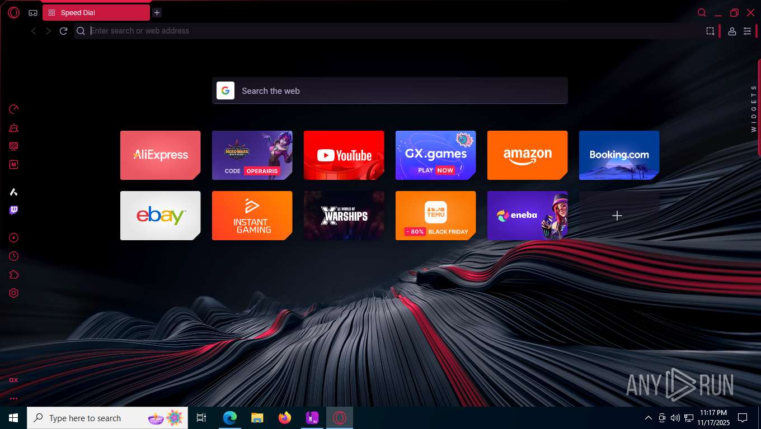Open the striped monitor icon in sidebar
This screenshot has height=429, width=761.
(14, 146)
